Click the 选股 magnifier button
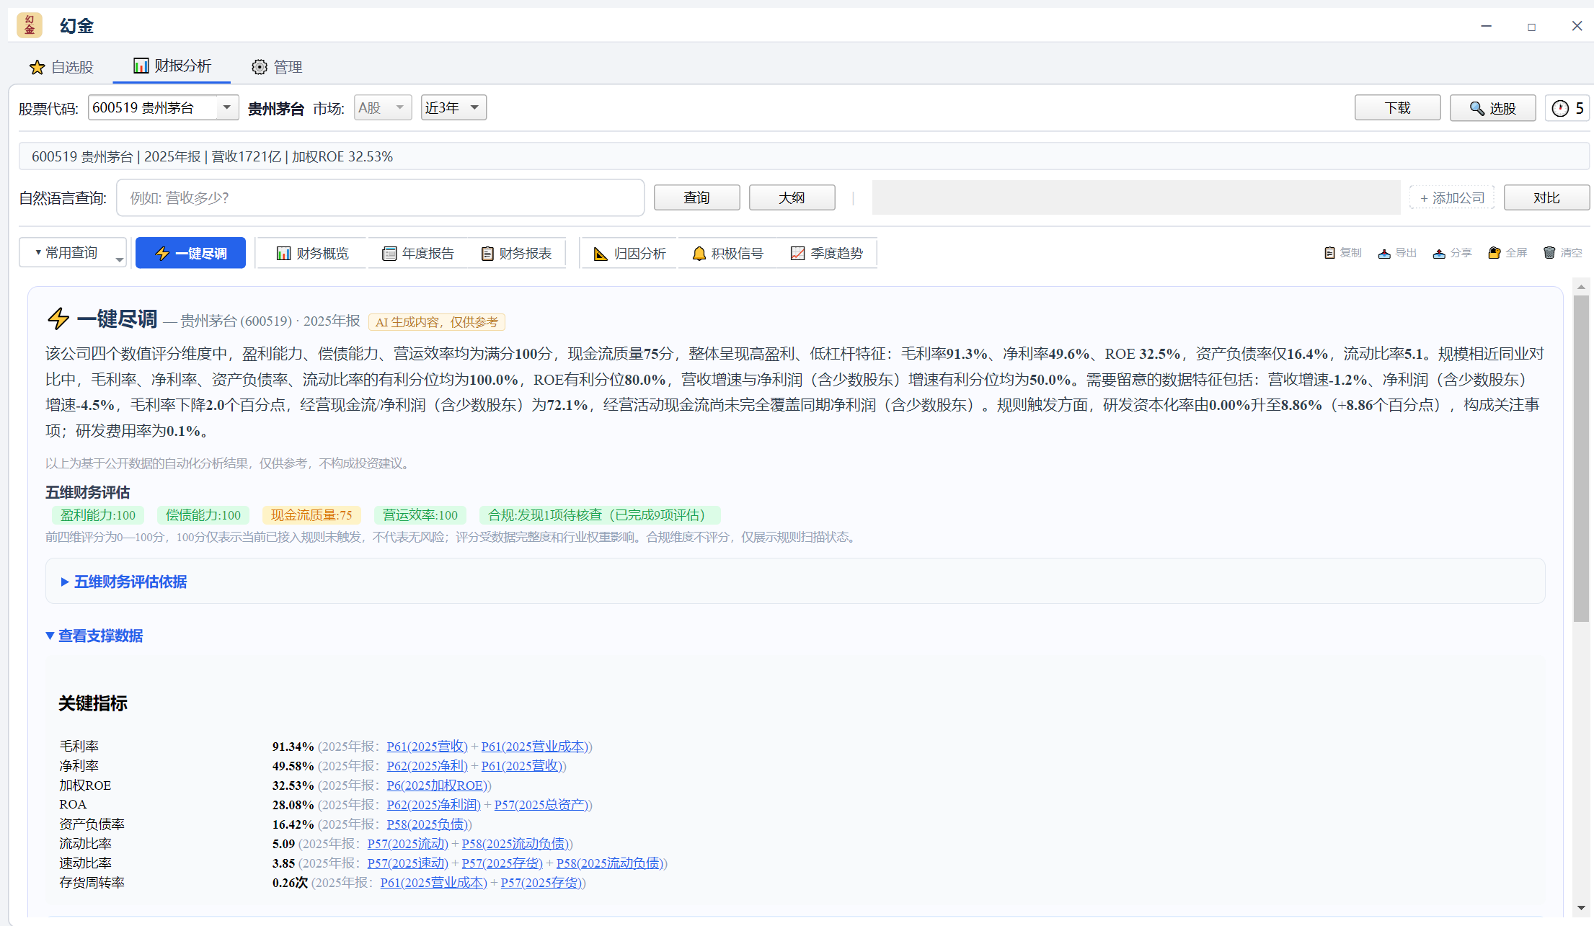The width and height of the screenshot is (1594, 926). pos(1492,108)
